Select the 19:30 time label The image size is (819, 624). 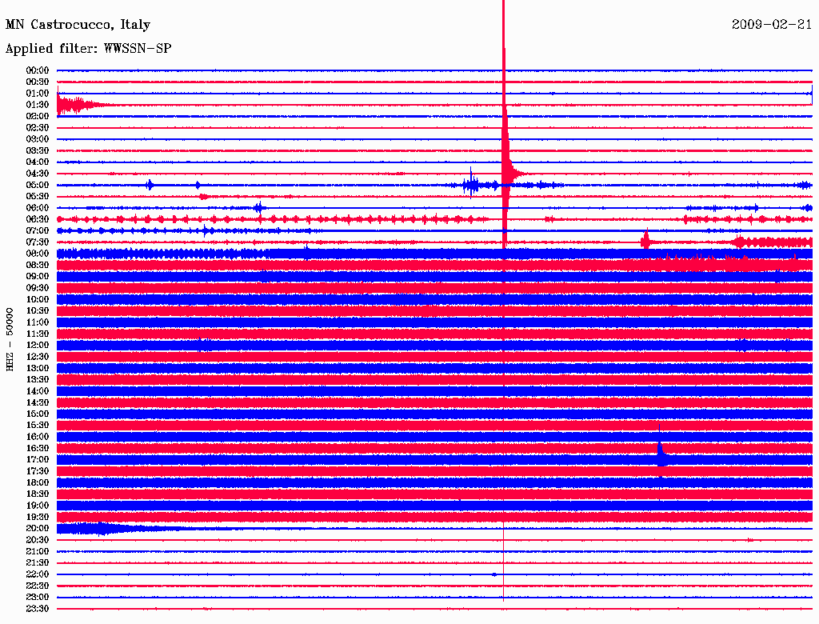click(38, 517)
